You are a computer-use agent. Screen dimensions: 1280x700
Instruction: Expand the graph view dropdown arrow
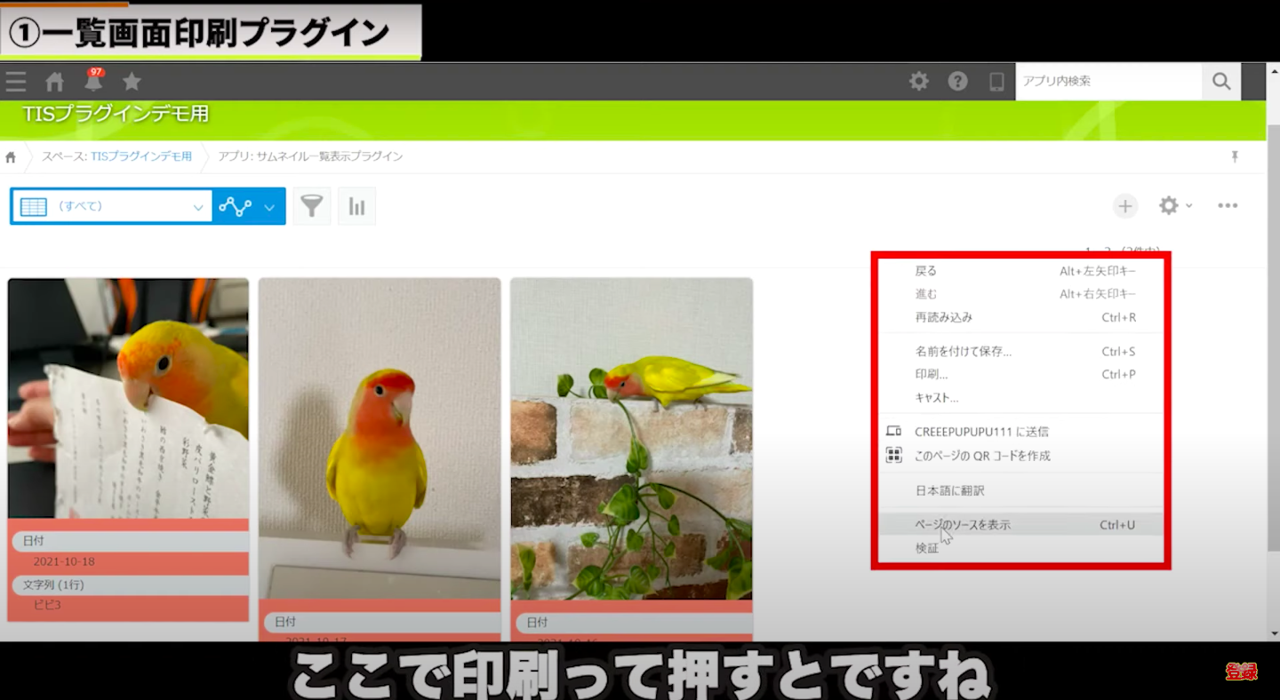269,207
